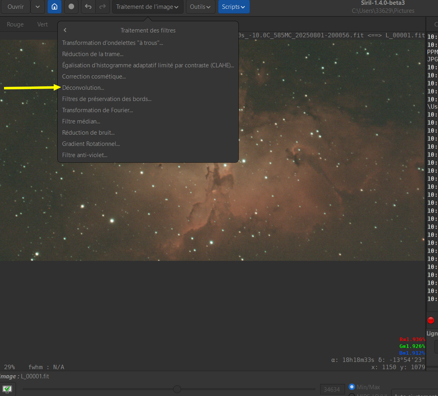The width and height of the screenshot is (438, 396).
Task: Click the 29% zoom level text
Action: (10, 367)
